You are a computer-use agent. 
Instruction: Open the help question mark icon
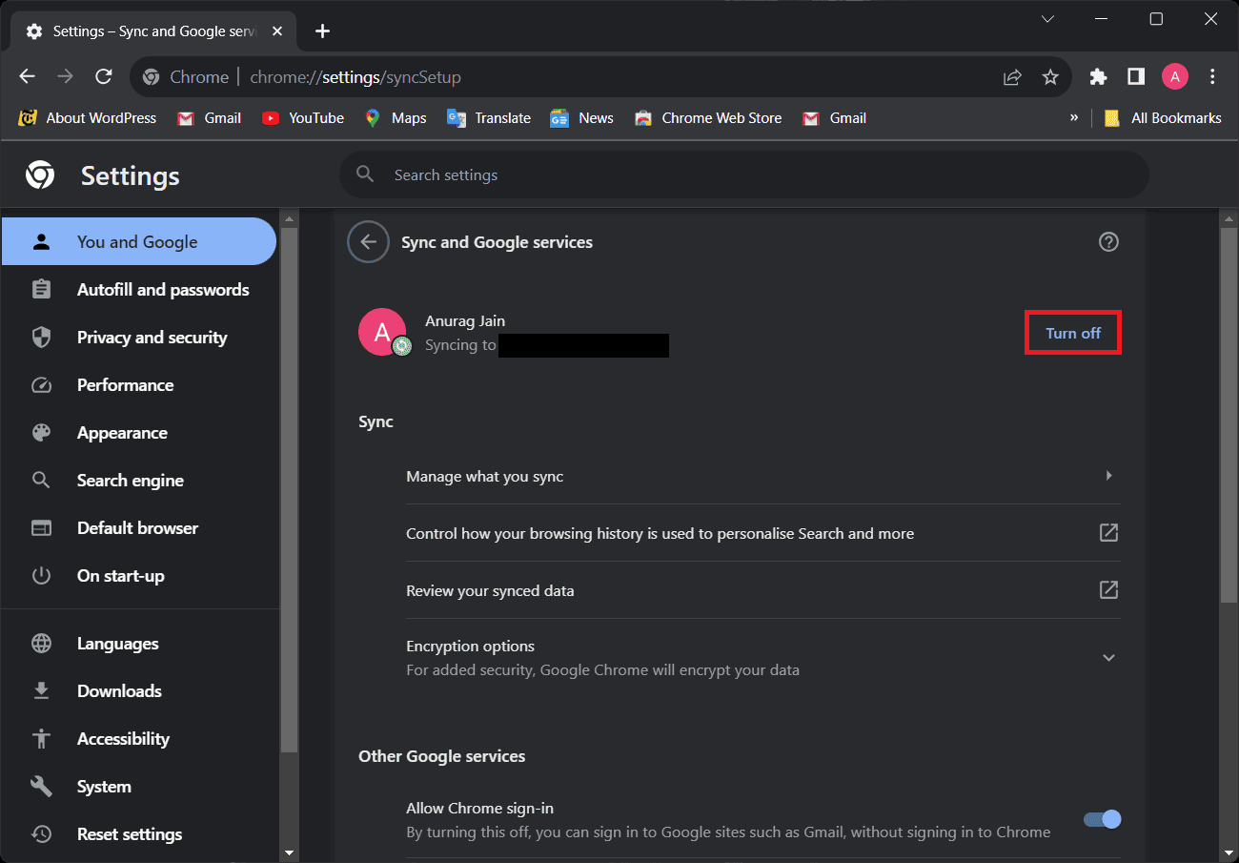coord(1107,242)
